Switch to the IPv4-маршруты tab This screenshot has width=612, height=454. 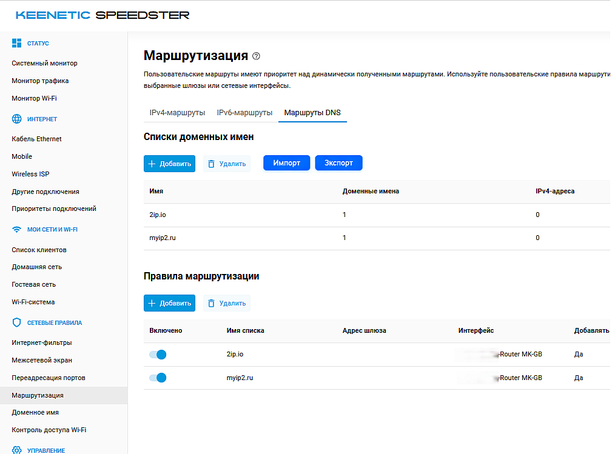pos(177,113)
